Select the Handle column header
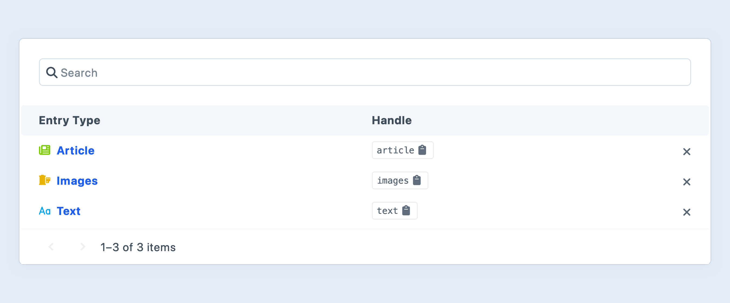730x303 pixels. click(392, 120)
